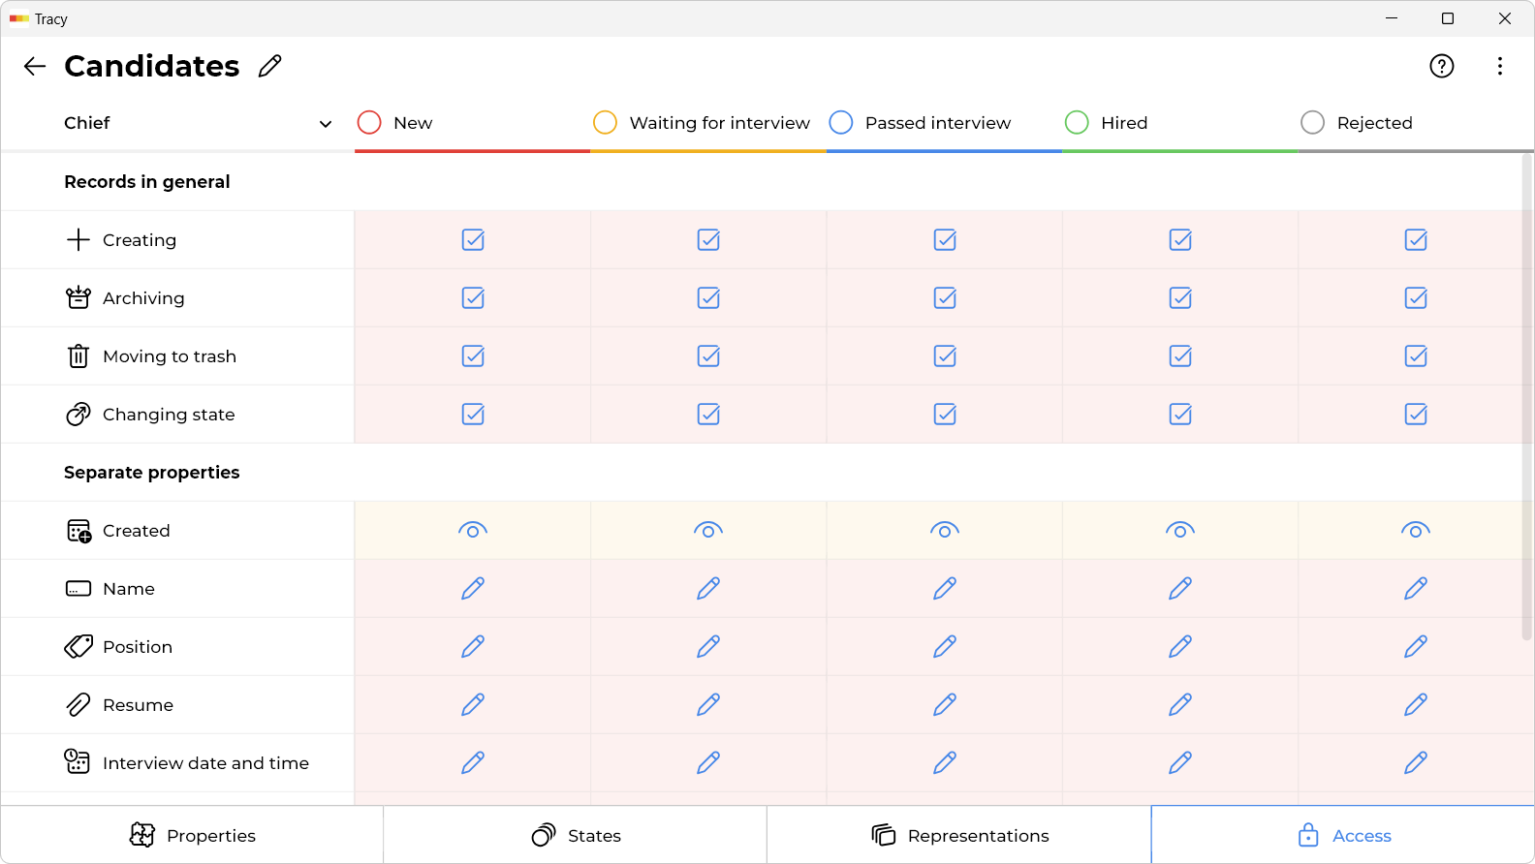
Task: Toggle Created visibility for New state
Action: [x=473, y=530]
